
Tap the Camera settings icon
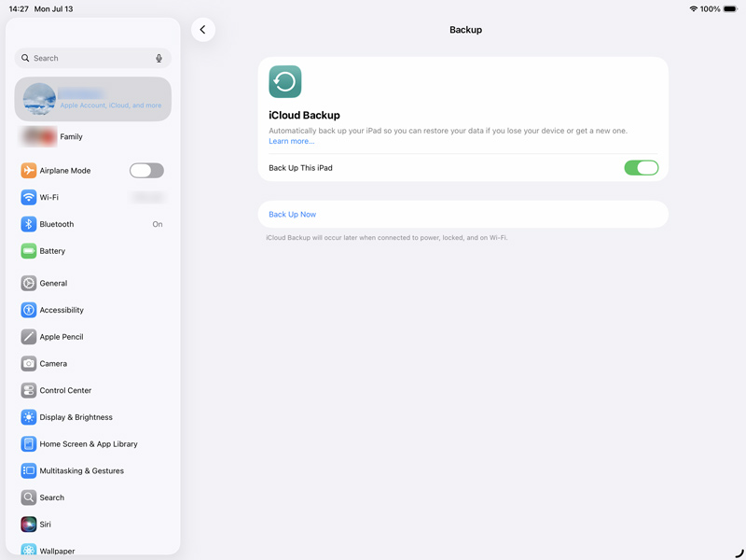(29, 363)
